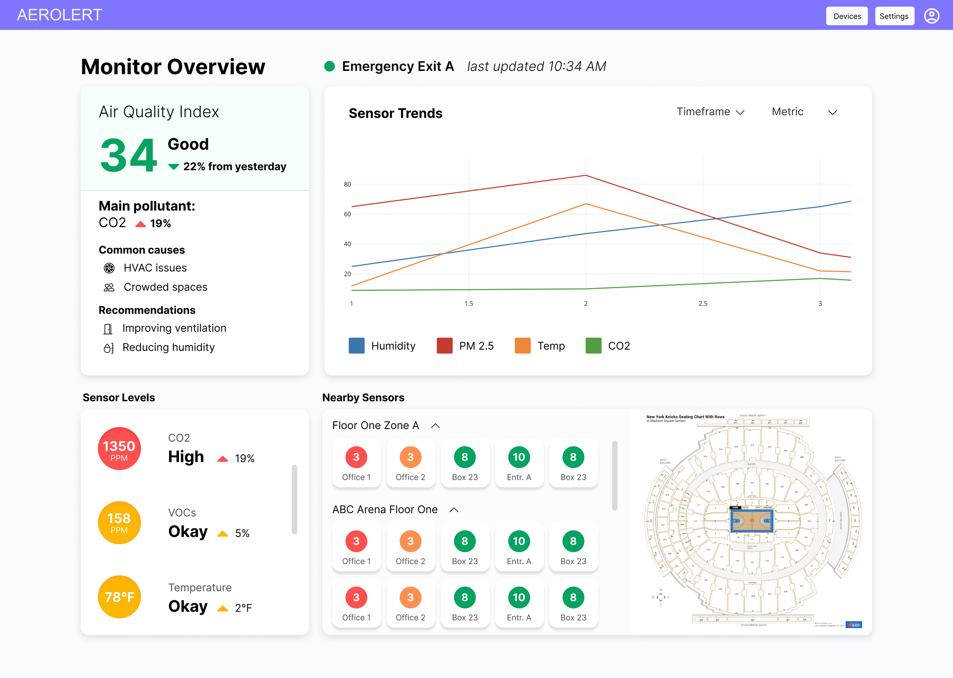953x678 pixels.
Task: Click the yellow VOCs 158 PPM badge
Action: click(119, 523)
